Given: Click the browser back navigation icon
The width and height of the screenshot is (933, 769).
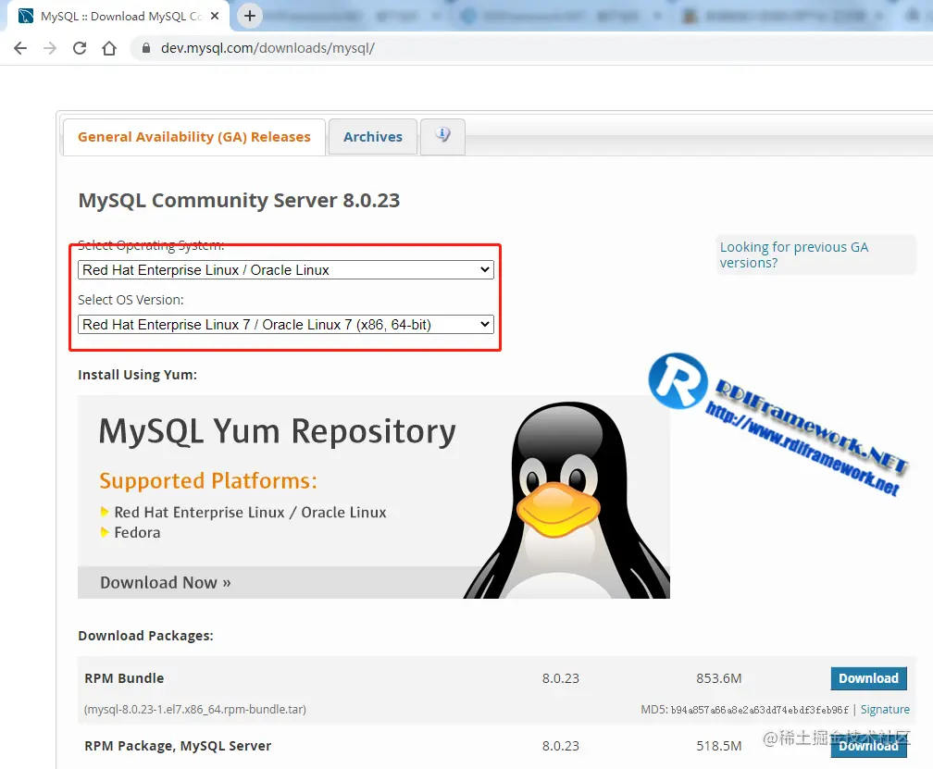Looking at the screenshot, I should click(x=20, y=47).
